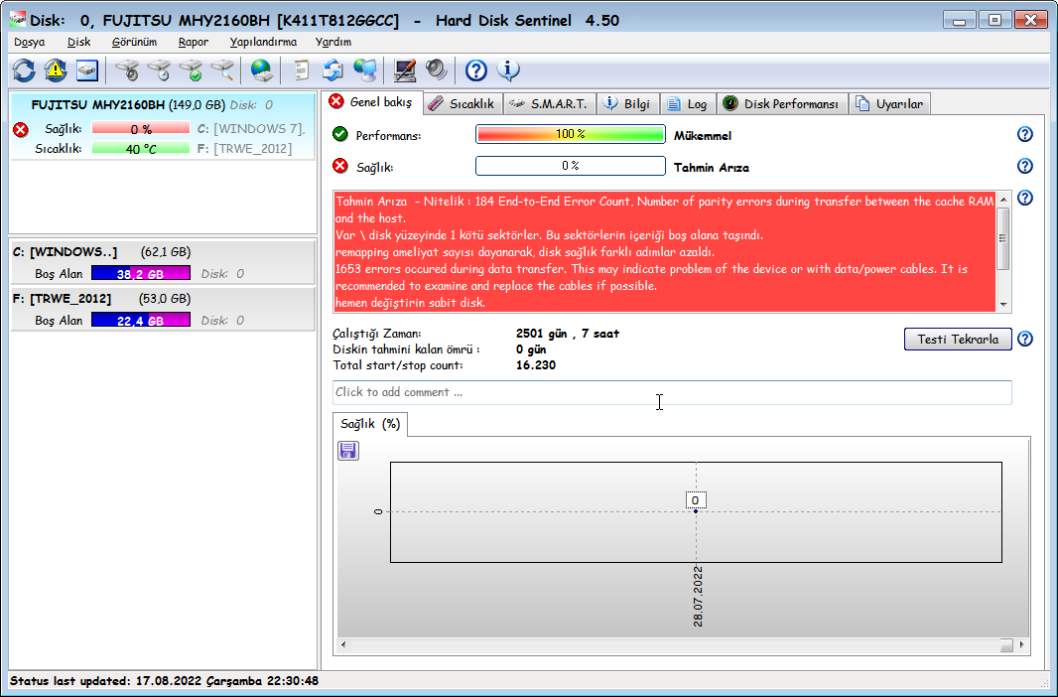1058x697 pixels.
Task: Click the 'Click to add comment' field
Action: click(x=672, y=393)
